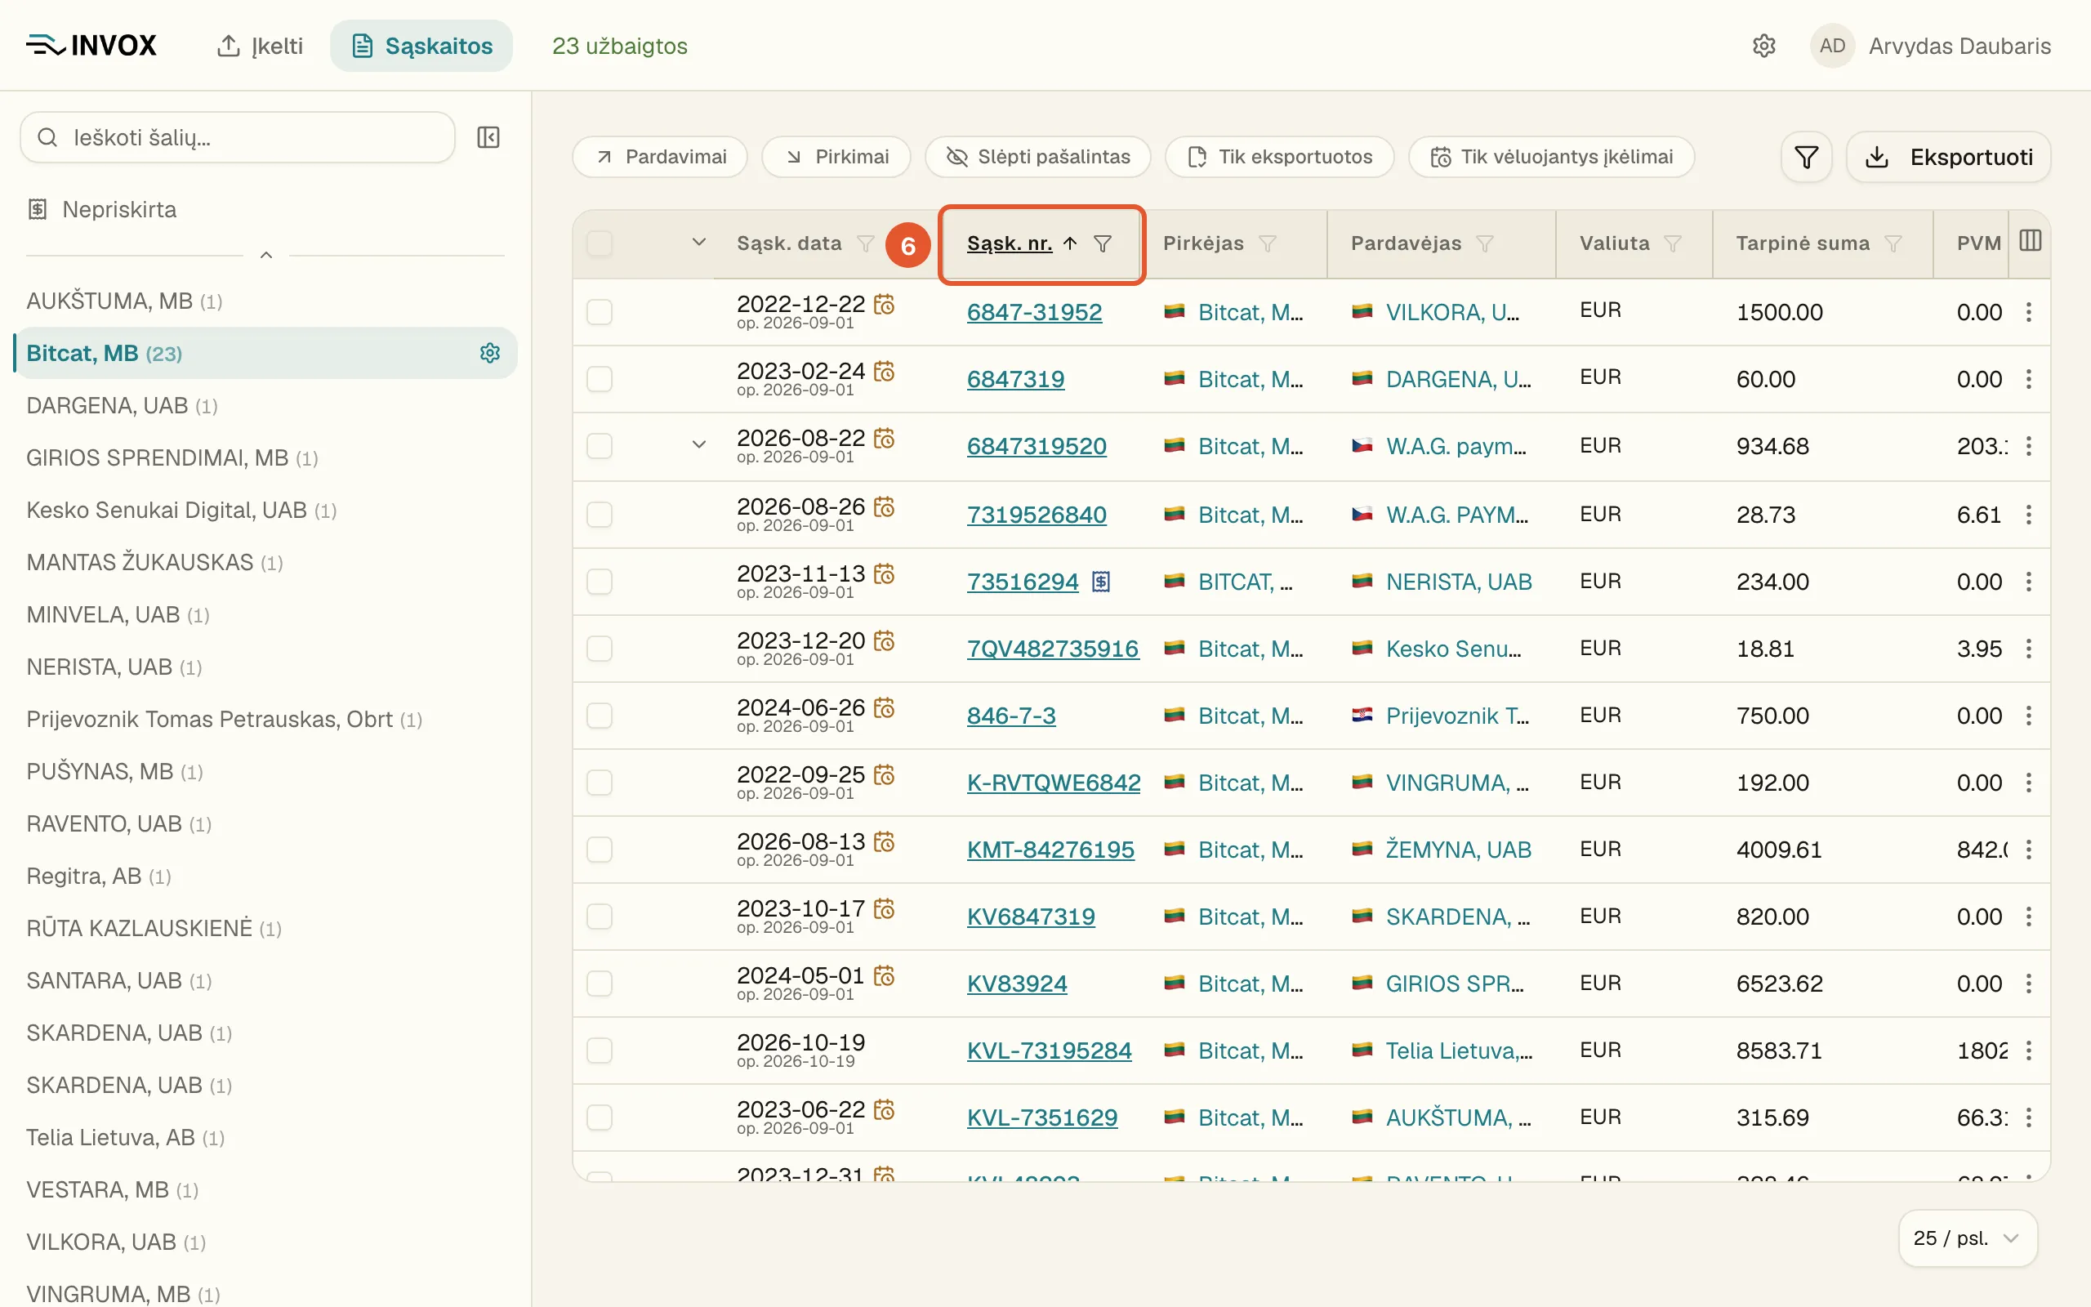Screen dimensions: 2091x1307
Task: Open column chooser icon in table header
Action: coord(2030,241)
